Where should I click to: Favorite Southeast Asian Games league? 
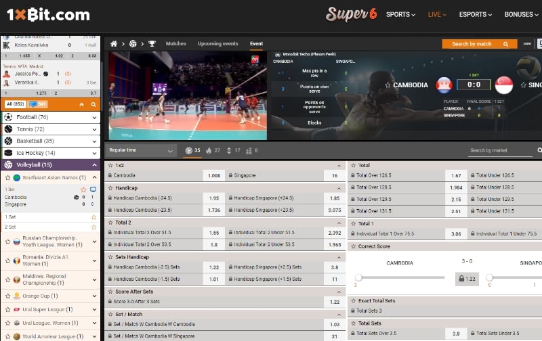point(7,178)
